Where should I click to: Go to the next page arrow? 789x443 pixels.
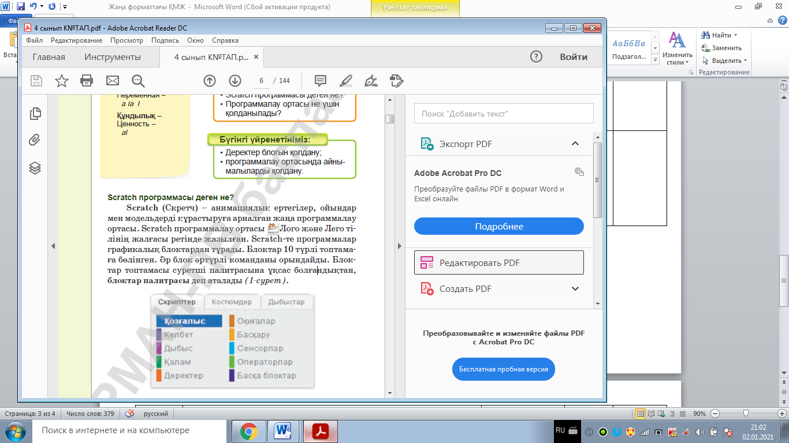tap(235, 81)
